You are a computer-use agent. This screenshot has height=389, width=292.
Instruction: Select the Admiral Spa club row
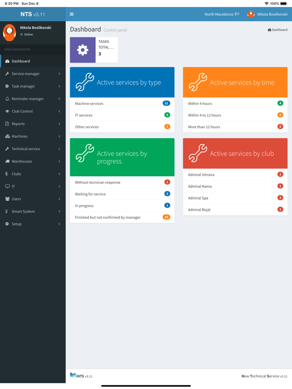pyautogui.click(x=235, y=198)
